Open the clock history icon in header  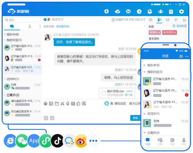(x=139, y=12)
